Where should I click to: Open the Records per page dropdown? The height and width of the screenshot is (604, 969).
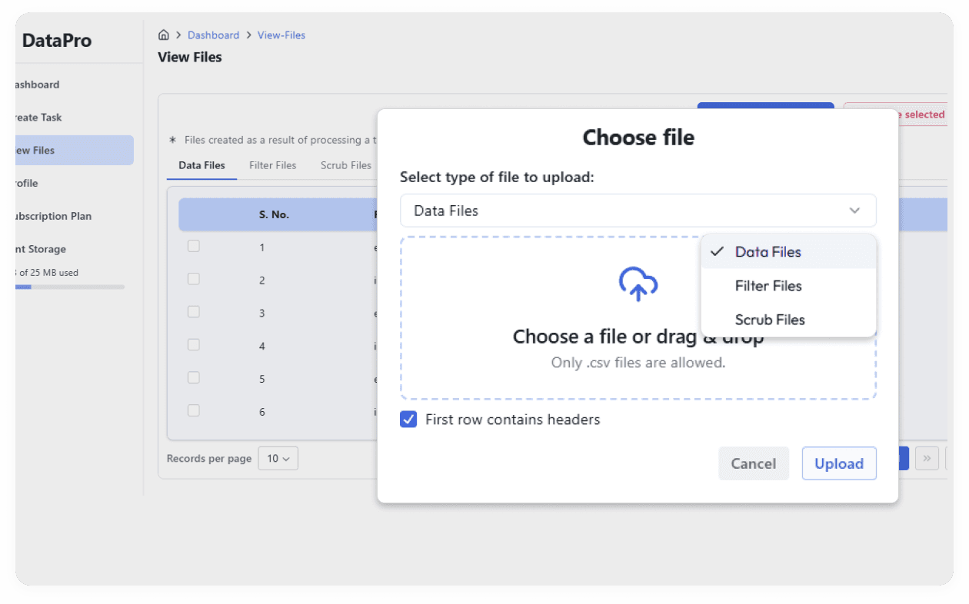(278, 458)
